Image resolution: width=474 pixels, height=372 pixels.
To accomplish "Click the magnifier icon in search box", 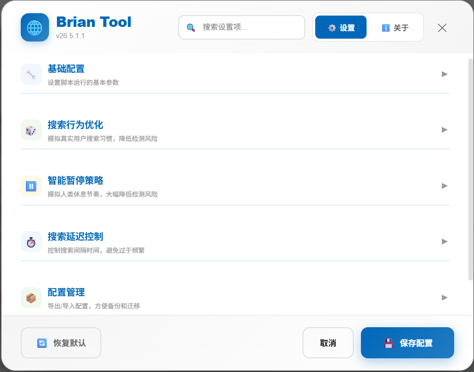I will click(x=191, y=27).
